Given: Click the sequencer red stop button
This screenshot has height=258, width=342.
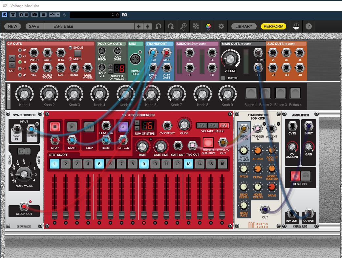Looking at the screenshot, I should pos(55,127).
